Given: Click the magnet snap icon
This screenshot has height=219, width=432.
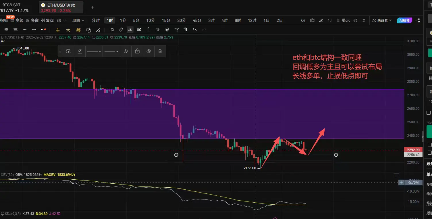Looking at the screenshot, I should click(167, 30).
